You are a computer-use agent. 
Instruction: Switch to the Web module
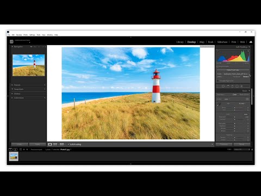click(243, 42)
